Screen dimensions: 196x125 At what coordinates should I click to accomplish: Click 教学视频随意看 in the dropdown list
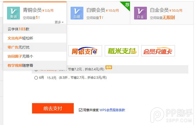click(35, 65)
